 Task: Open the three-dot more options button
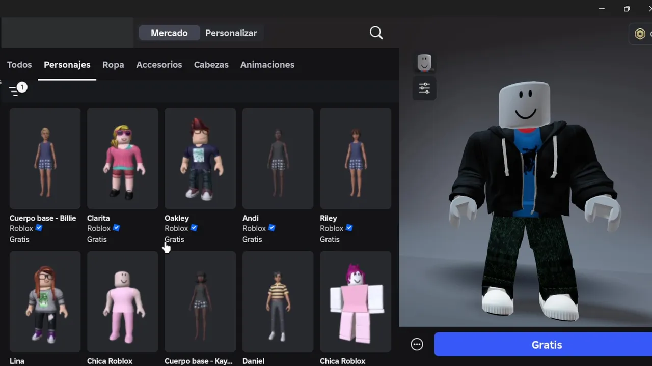(x=417, y=345)
